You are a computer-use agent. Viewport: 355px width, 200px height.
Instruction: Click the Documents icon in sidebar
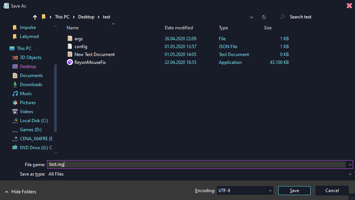coord(15,76)
